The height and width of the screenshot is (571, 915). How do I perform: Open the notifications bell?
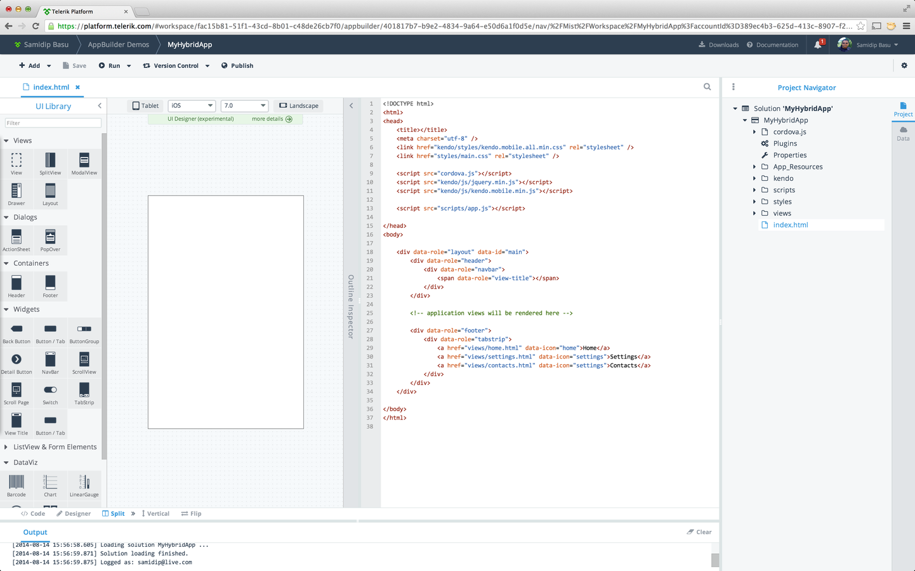click(x=818, y=45)
